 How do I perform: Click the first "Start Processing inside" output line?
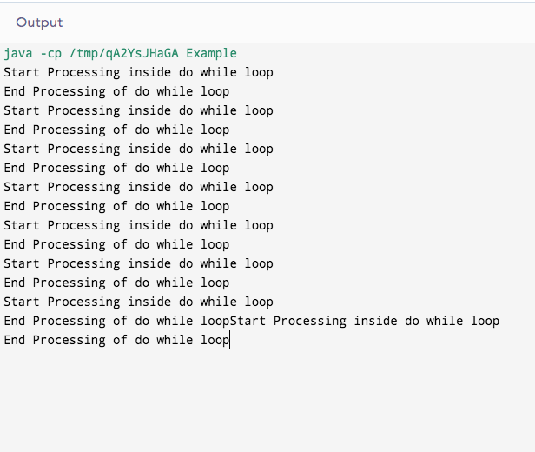click(138, 72)
